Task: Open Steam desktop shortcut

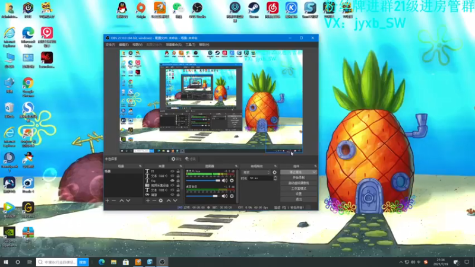Action: pos(254,10)
